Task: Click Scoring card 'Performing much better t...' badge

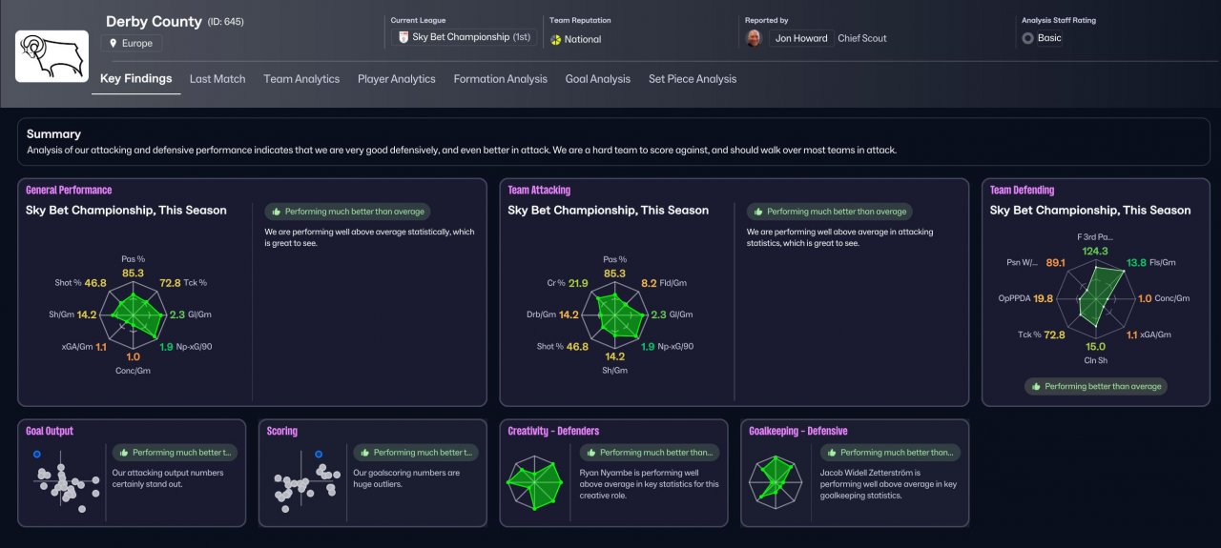Action: (417, 453)
